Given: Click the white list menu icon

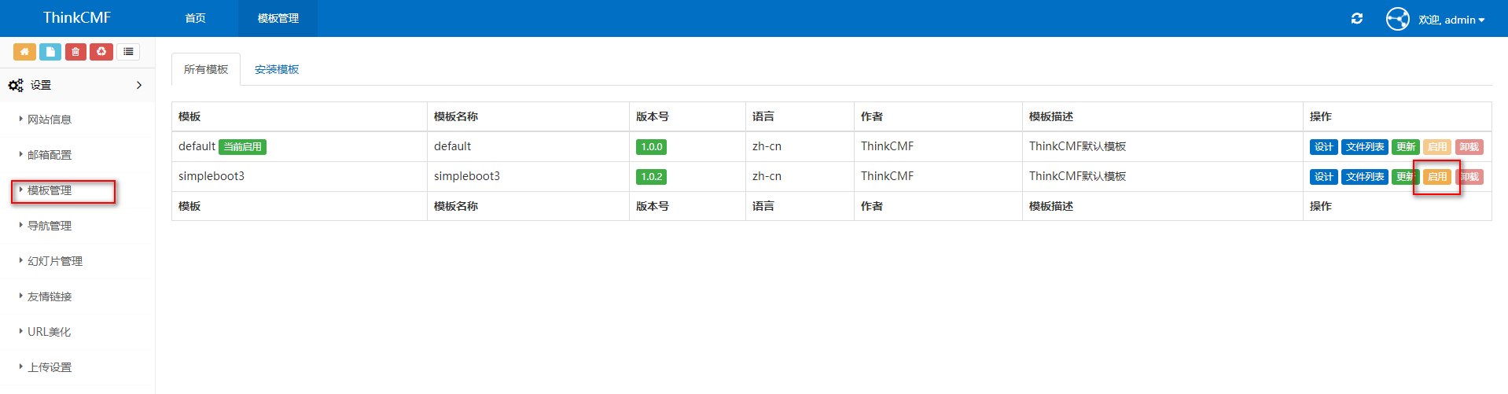Looking at the screenshot, I should click(x=128, y=52).
